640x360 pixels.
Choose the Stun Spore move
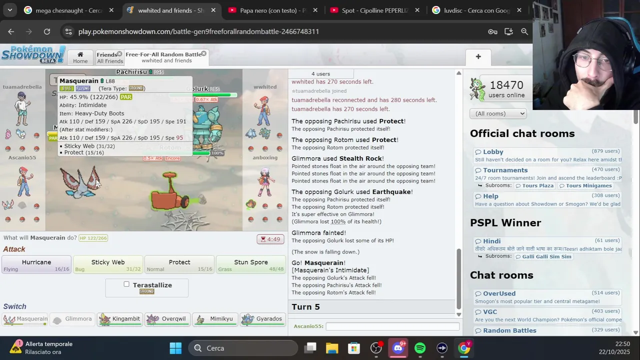click(251, 265)
